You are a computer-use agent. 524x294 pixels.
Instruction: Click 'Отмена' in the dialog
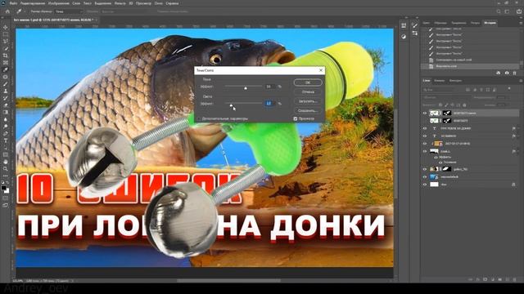pyautogui.click(x=308, y=92)
